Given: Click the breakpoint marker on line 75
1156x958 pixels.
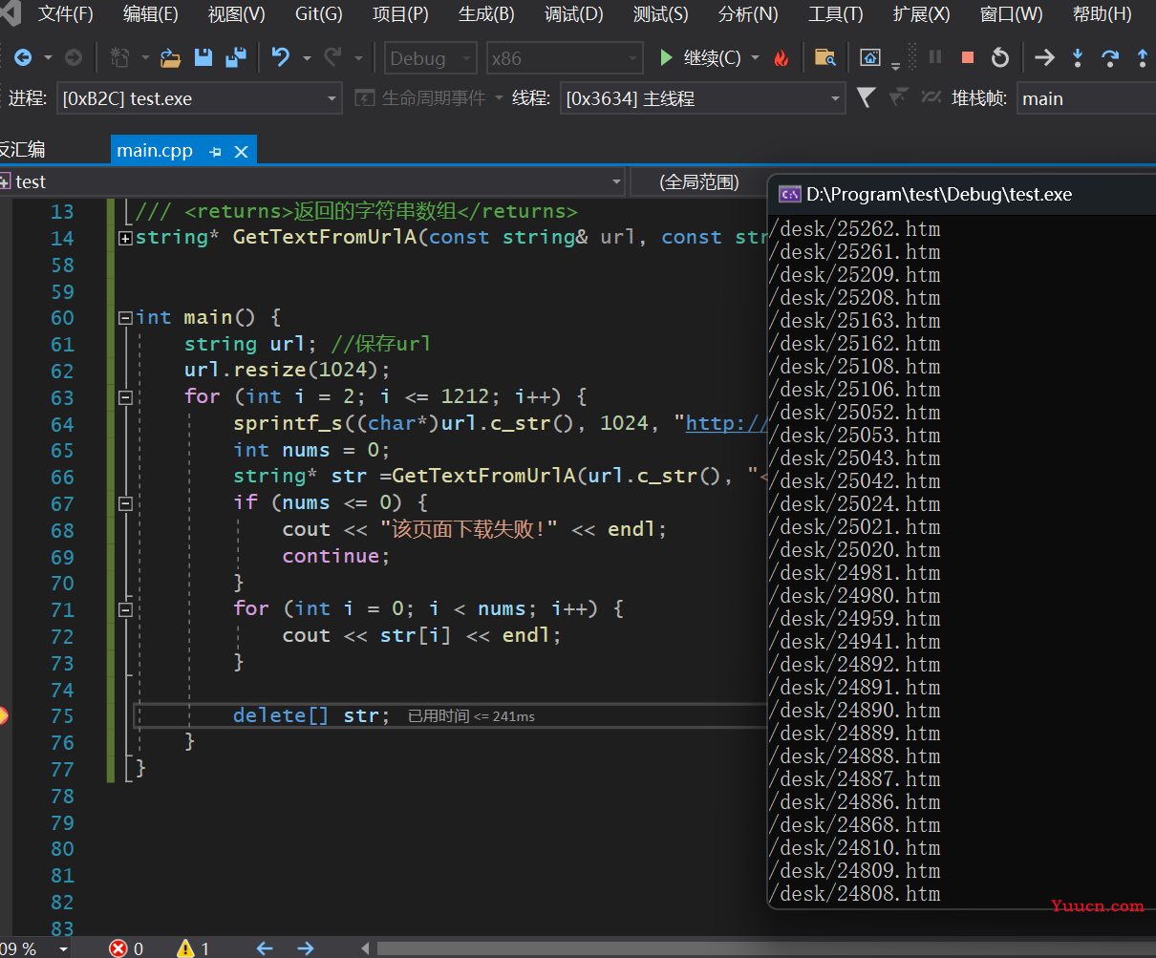Looking at the screenshot, I should [x=4, y=715].
